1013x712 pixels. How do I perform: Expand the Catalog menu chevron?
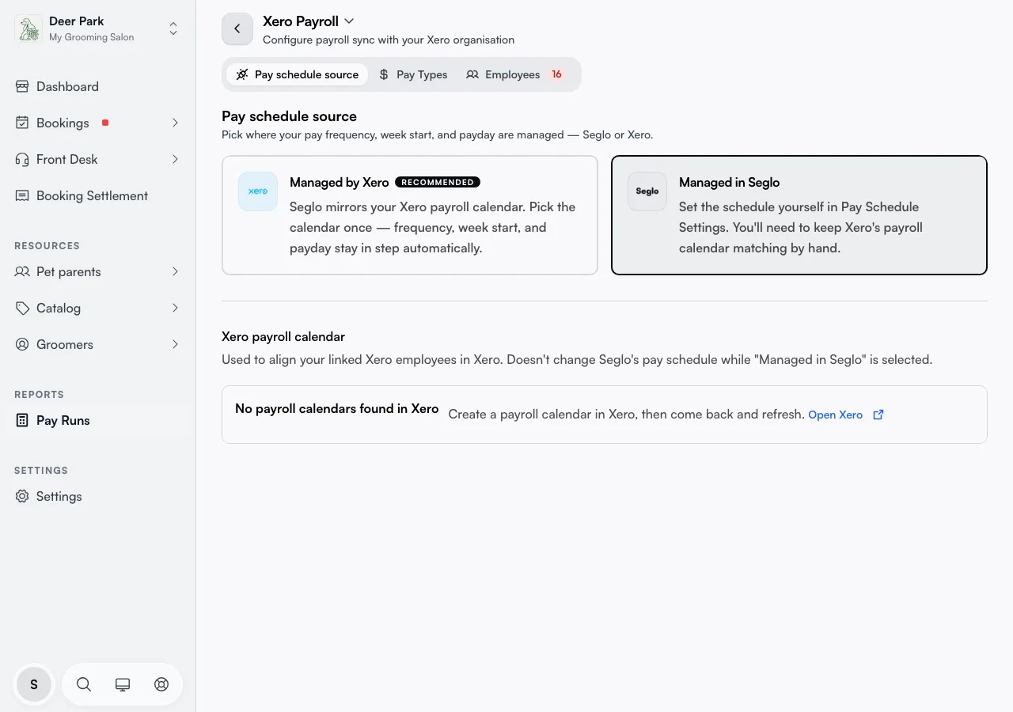pyautogui.click(x=175, y=308)
